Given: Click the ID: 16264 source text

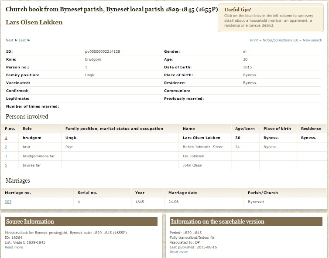Looking at the screenshot, I should click(14, 238).
